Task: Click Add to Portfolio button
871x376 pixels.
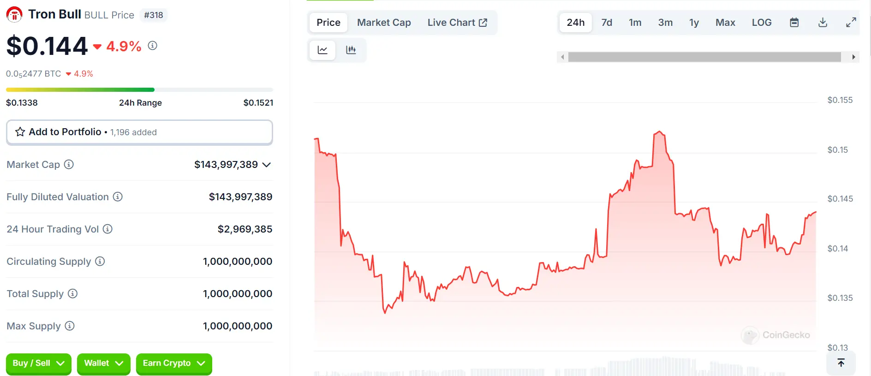Action: click(x=139, y=132)
